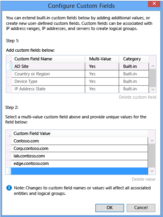The height and width of the screenshot is (217, 163).
Task: Select the empty new value row header
Action: coord(8,171)
